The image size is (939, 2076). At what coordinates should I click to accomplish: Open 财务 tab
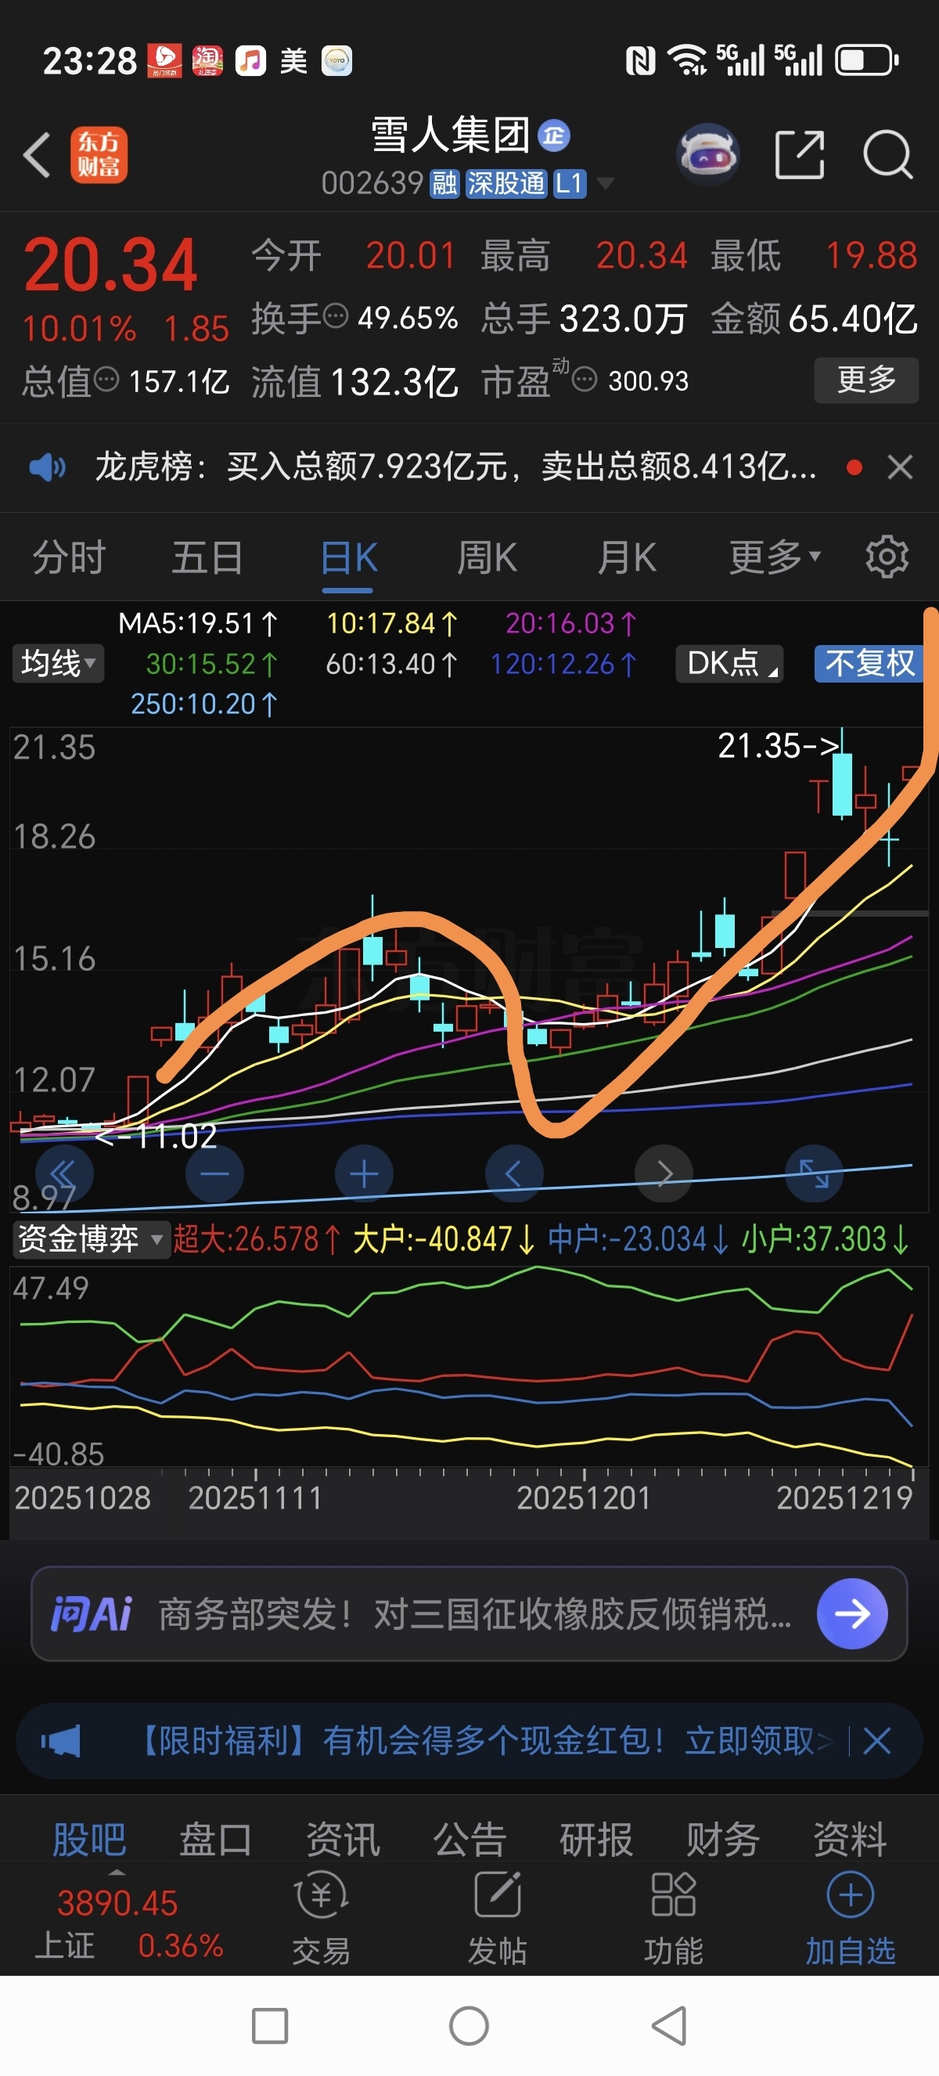click(723, 1840)
